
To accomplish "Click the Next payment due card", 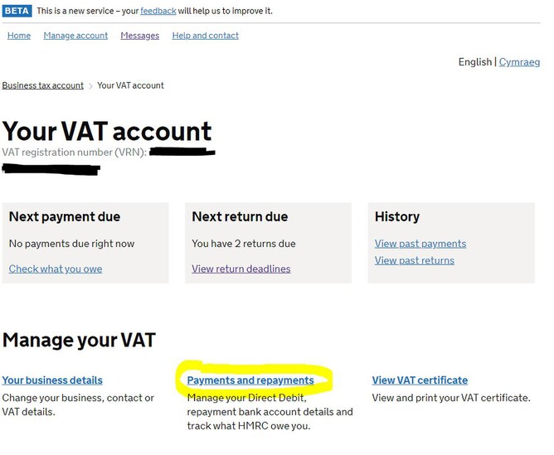I will point(85,242).
